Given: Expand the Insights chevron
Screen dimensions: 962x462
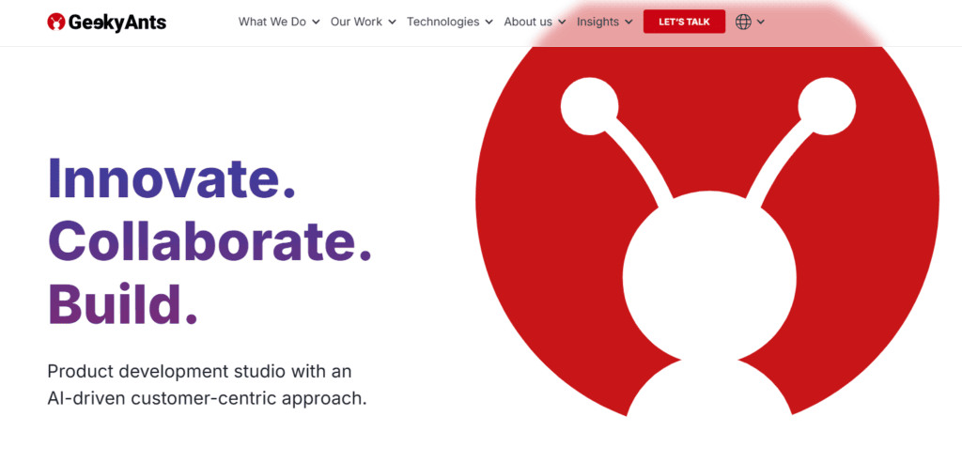Looking at the screenshot, I should tap(628, 23).
